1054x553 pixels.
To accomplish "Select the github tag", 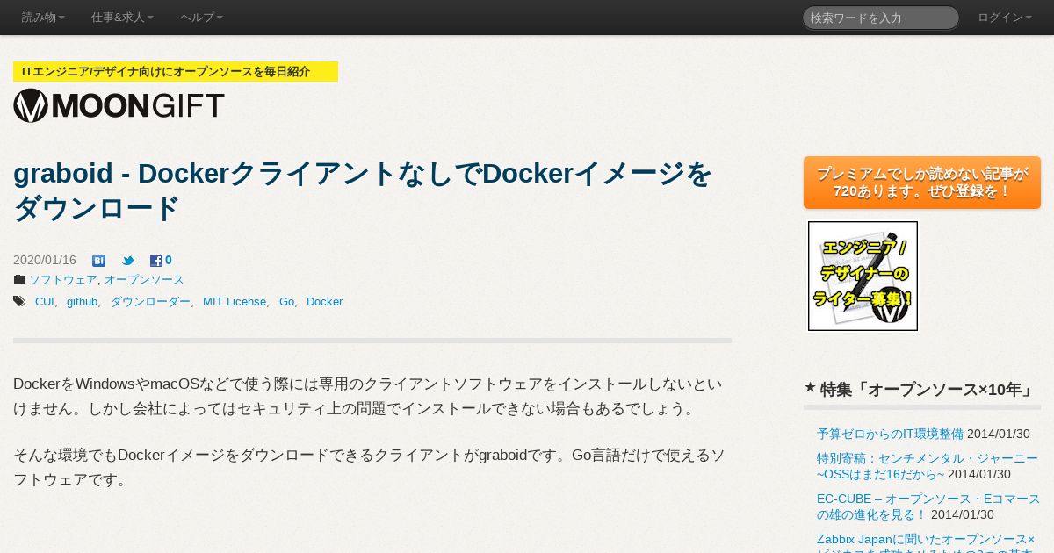I will (x=83, y=302).
